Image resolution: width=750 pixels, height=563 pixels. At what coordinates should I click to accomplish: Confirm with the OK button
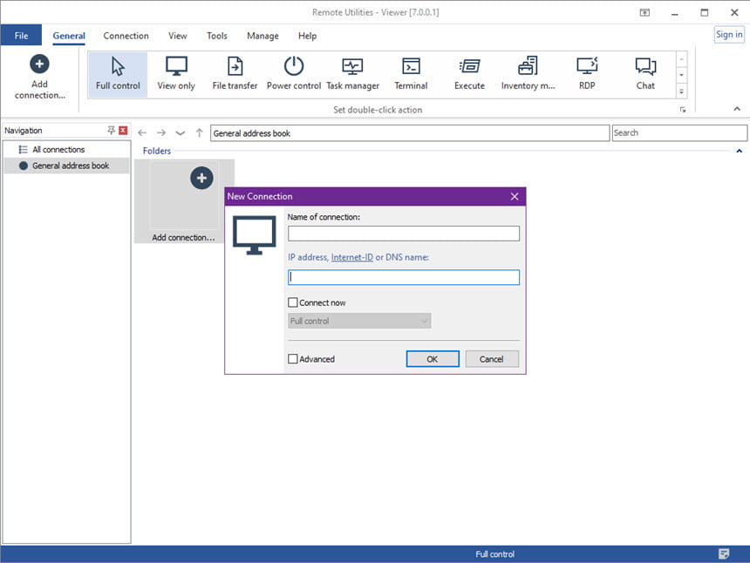click(x=433, y=359)
